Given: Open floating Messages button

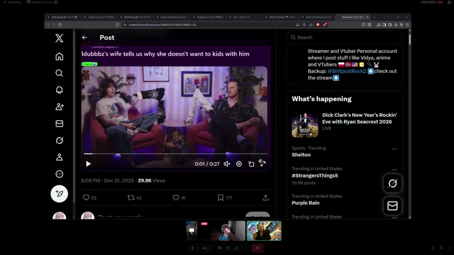Looking at the screenshot, I should tap(392, 206).
